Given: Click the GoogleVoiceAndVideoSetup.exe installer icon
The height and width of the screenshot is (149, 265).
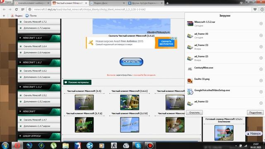Looking at the screenshot, I should click(x=190, y=91).
